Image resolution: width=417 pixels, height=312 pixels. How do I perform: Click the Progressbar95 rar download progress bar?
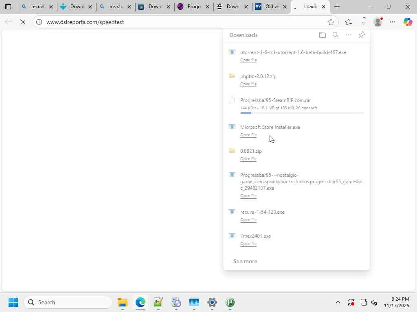tap(302, 113)
